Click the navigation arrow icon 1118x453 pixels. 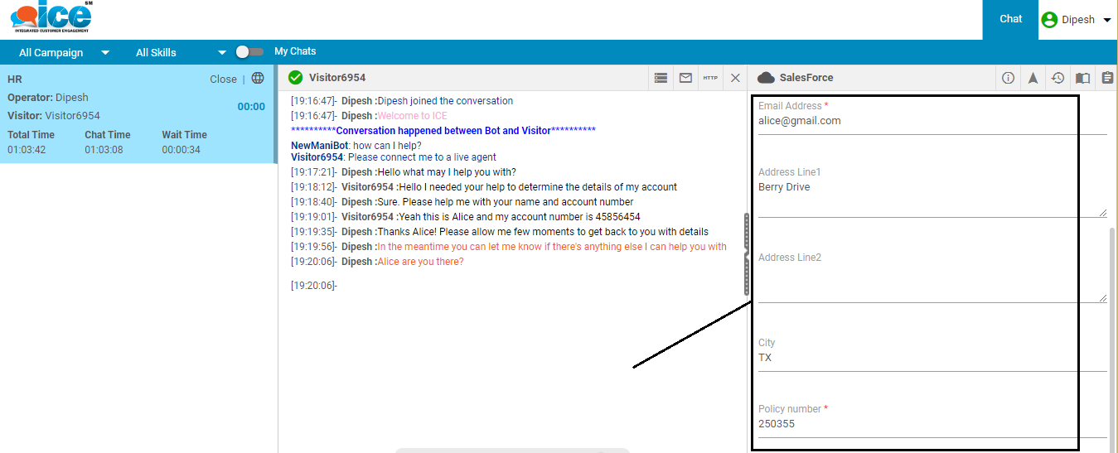tap(1033, 78)
